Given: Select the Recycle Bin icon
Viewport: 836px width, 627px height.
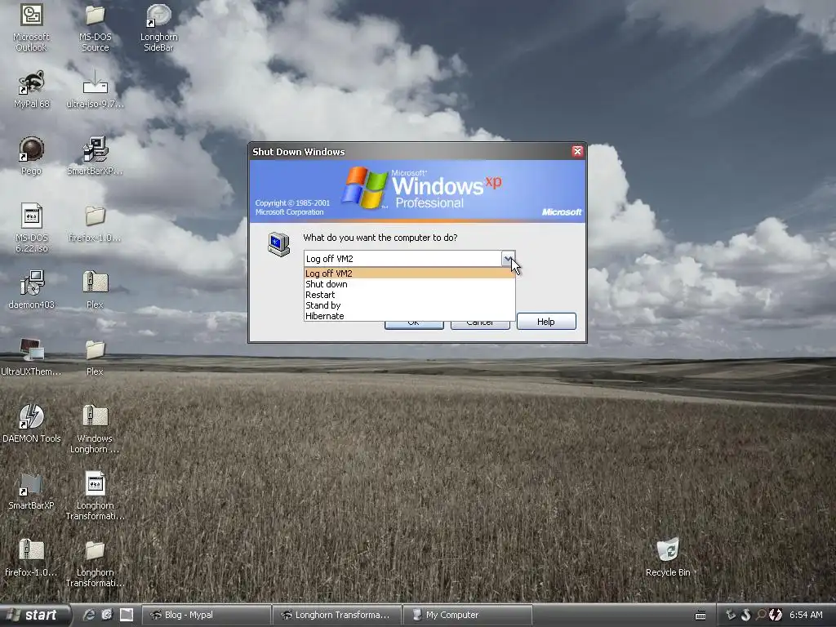Looking at the screenshot, I should pos(668,550).
